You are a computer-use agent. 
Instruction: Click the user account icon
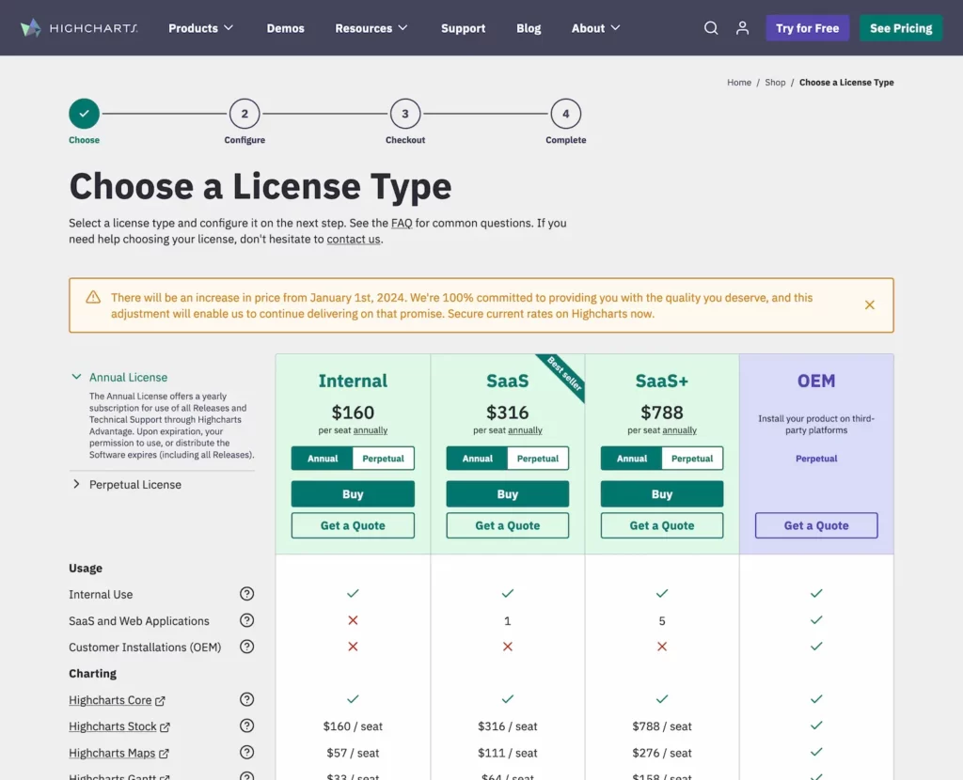[x=742, y=28]
